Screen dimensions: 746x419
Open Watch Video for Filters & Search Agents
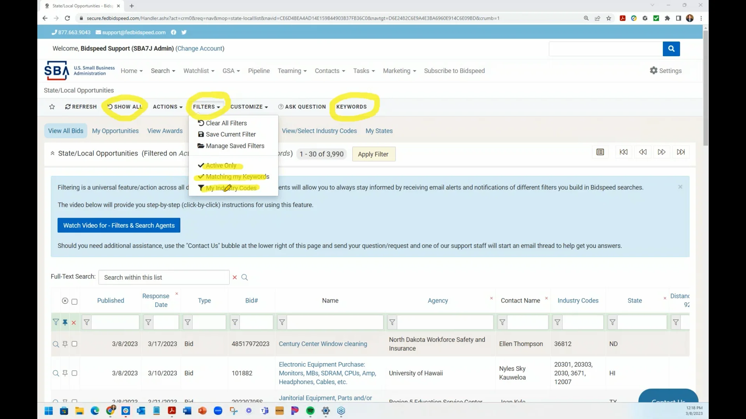click(119, 225)
